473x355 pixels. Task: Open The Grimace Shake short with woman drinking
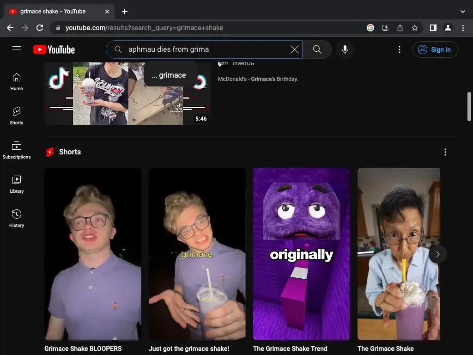(399, 254)
